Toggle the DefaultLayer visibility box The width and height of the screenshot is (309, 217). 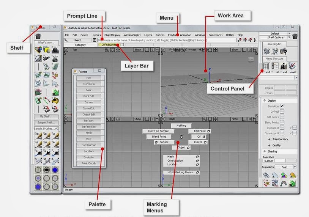click(122, 45)
